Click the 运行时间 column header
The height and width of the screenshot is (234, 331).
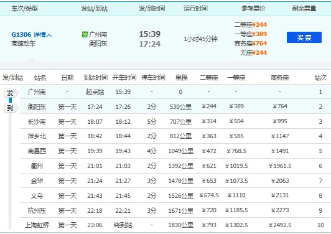pyautogui.click(x=195, y=9)
